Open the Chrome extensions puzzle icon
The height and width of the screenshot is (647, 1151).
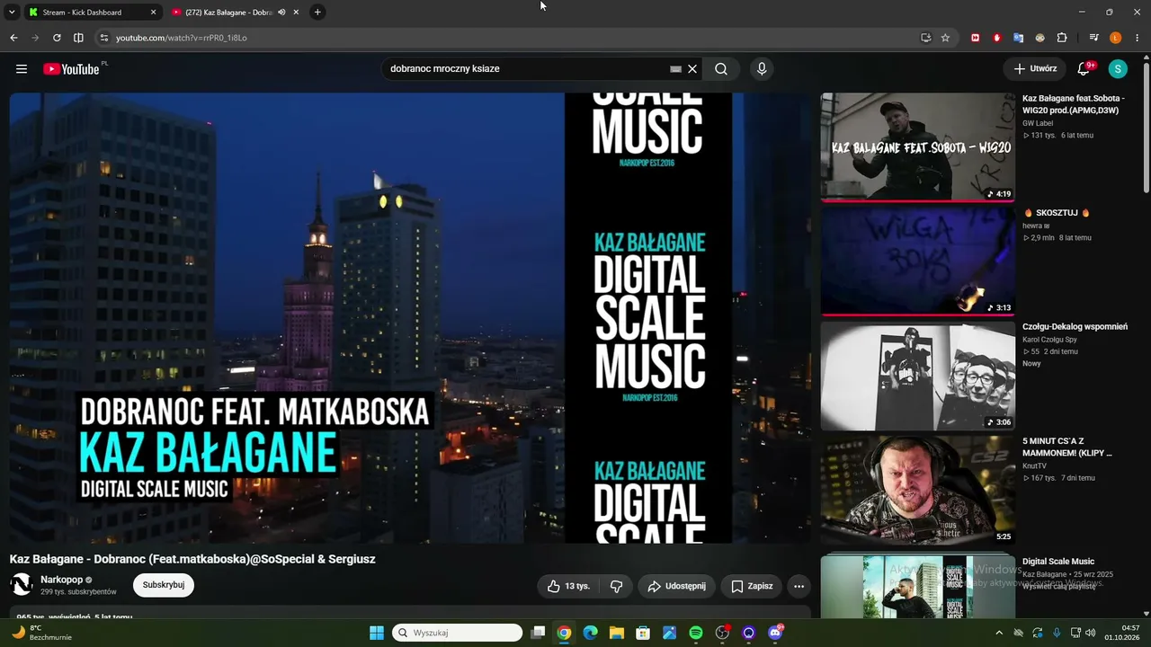(1062, 38)
